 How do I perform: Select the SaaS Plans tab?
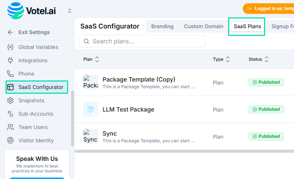(x=247, y=26)
